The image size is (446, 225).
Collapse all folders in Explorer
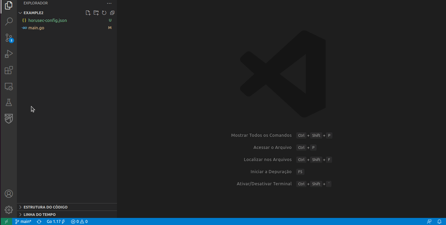pyautogui.click(x=112, y=13)
